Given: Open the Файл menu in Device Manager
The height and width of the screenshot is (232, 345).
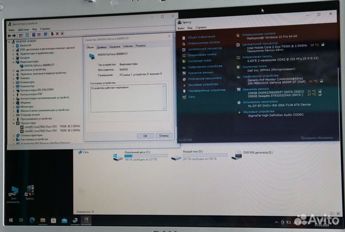Looking at the screenshot, I should (11, 30).
